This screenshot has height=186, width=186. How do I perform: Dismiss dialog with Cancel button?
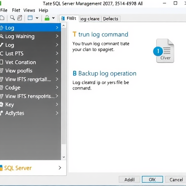pyautogui.click(x=176, y=179)
